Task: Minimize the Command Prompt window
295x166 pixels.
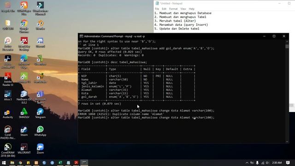Action: (264, 36)
